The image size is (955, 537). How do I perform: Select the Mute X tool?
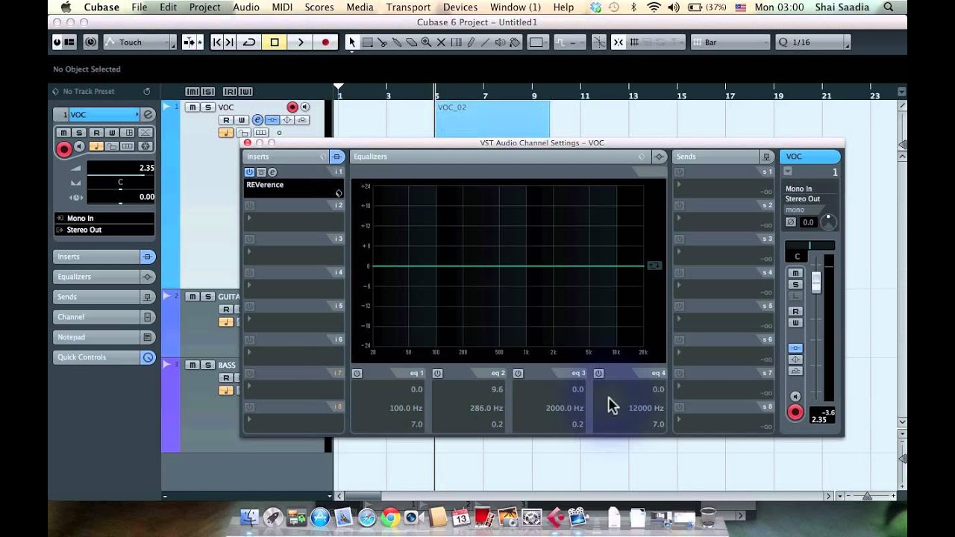pos(441,43)
